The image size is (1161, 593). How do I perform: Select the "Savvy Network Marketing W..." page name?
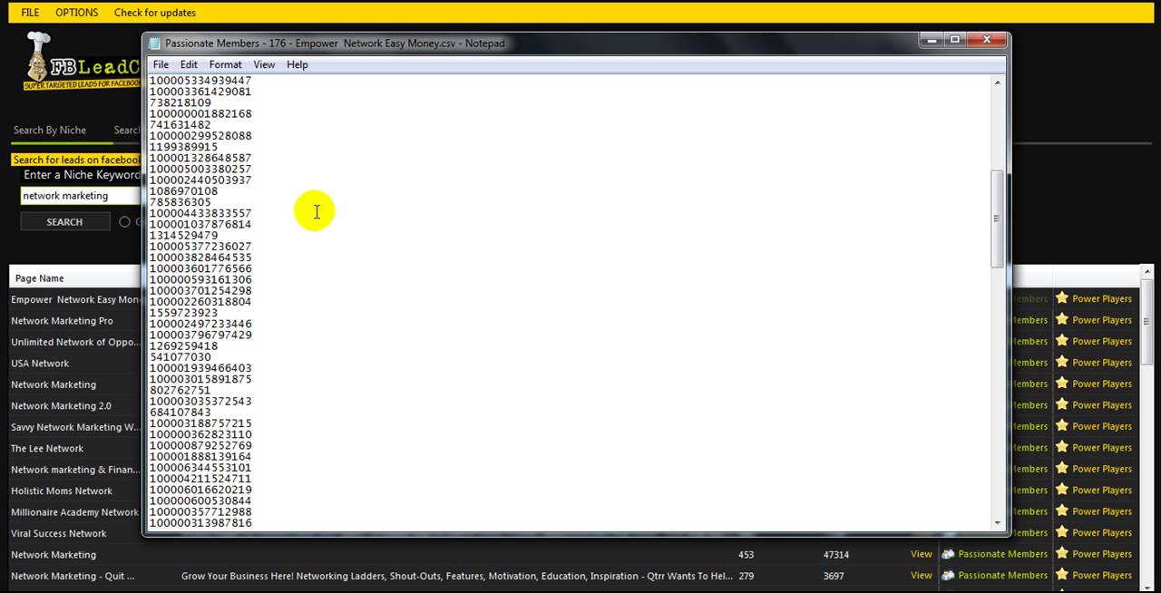pyautogui.click(x=75, y=427)
